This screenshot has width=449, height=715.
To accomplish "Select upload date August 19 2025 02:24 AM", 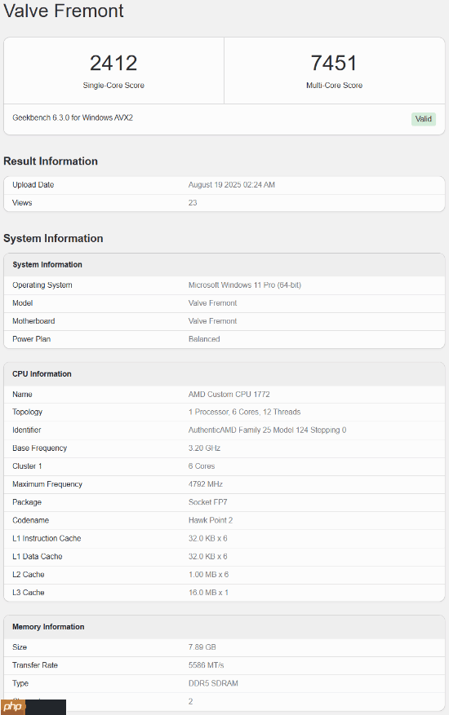I will [x=232, y=185].
